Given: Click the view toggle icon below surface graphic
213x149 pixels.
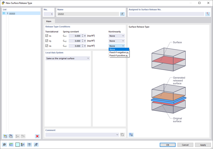Looking at the screenshot, I should tap(131, 135).
